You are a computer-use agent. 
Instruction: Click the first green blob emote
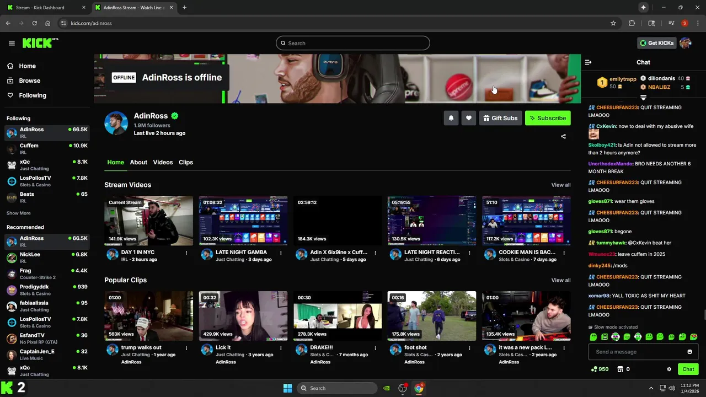click(x=593, y=337)
